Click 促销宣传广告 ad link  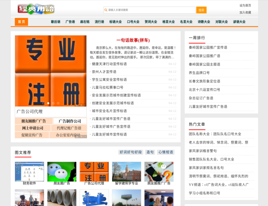(32, 135)
